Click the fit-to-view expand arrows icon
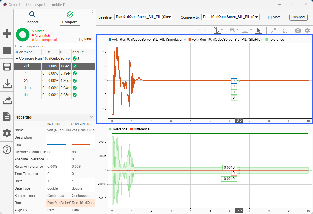This screenshot has width=313, height=214. 273,30
